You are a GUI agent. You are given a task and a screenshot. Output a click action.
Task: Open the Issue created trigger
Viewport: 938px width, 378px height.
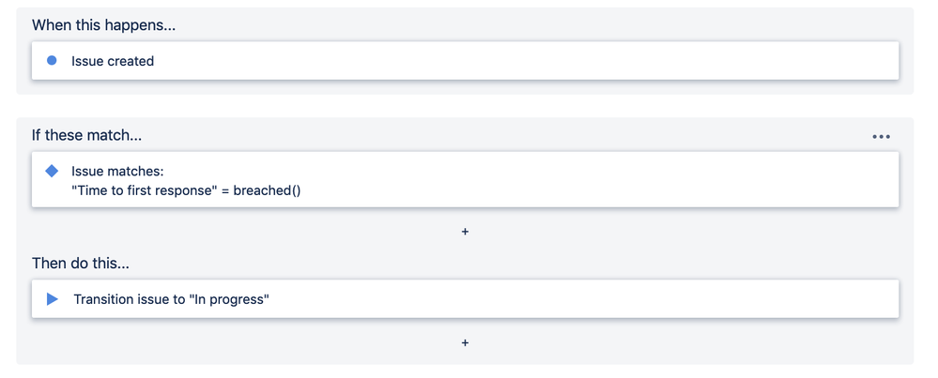(x=113, y=61)
